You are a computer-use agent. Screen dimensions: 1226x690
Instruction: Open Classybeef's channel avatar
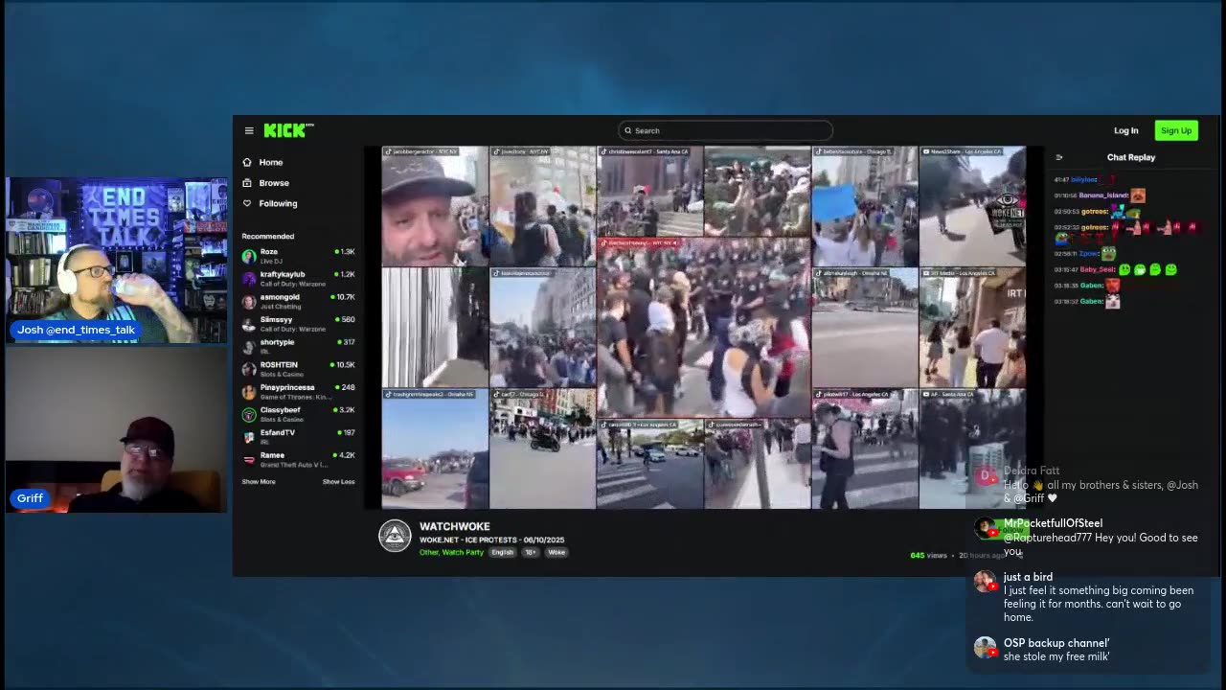(x=249, y=414)
